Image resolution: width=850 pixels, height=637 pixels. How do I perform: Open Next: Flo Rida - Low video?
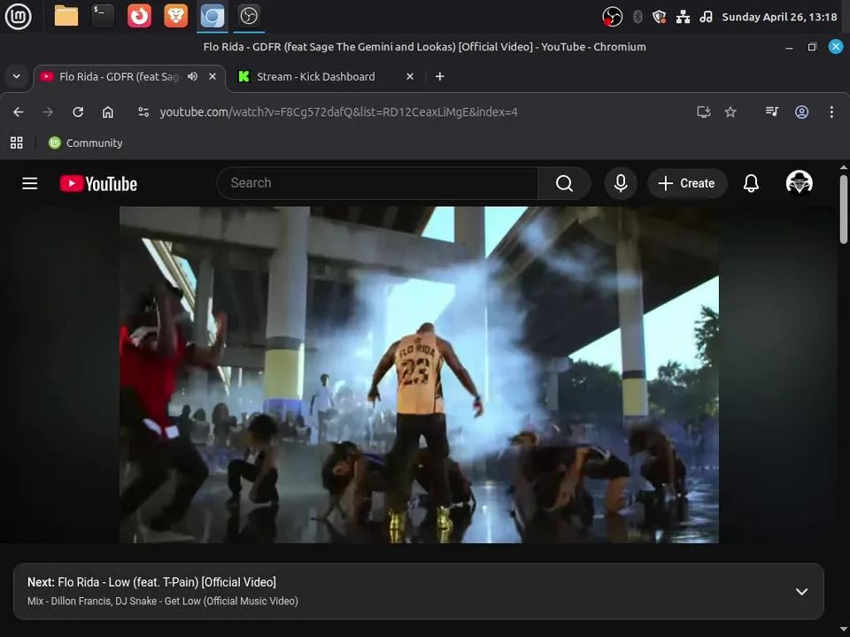click(x=151, y=582)
